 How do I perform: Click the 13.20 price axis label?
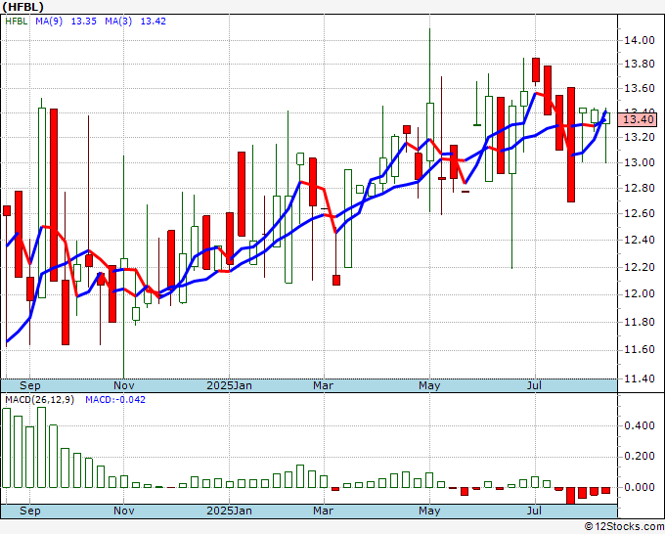point(640,138)
